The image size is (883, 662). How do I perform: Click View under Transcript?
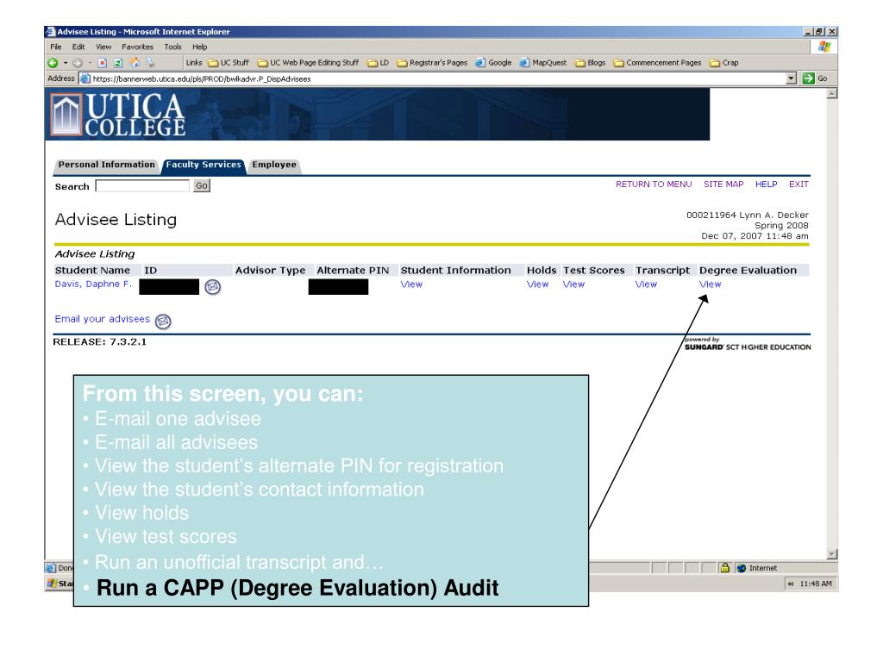[647, 284]
